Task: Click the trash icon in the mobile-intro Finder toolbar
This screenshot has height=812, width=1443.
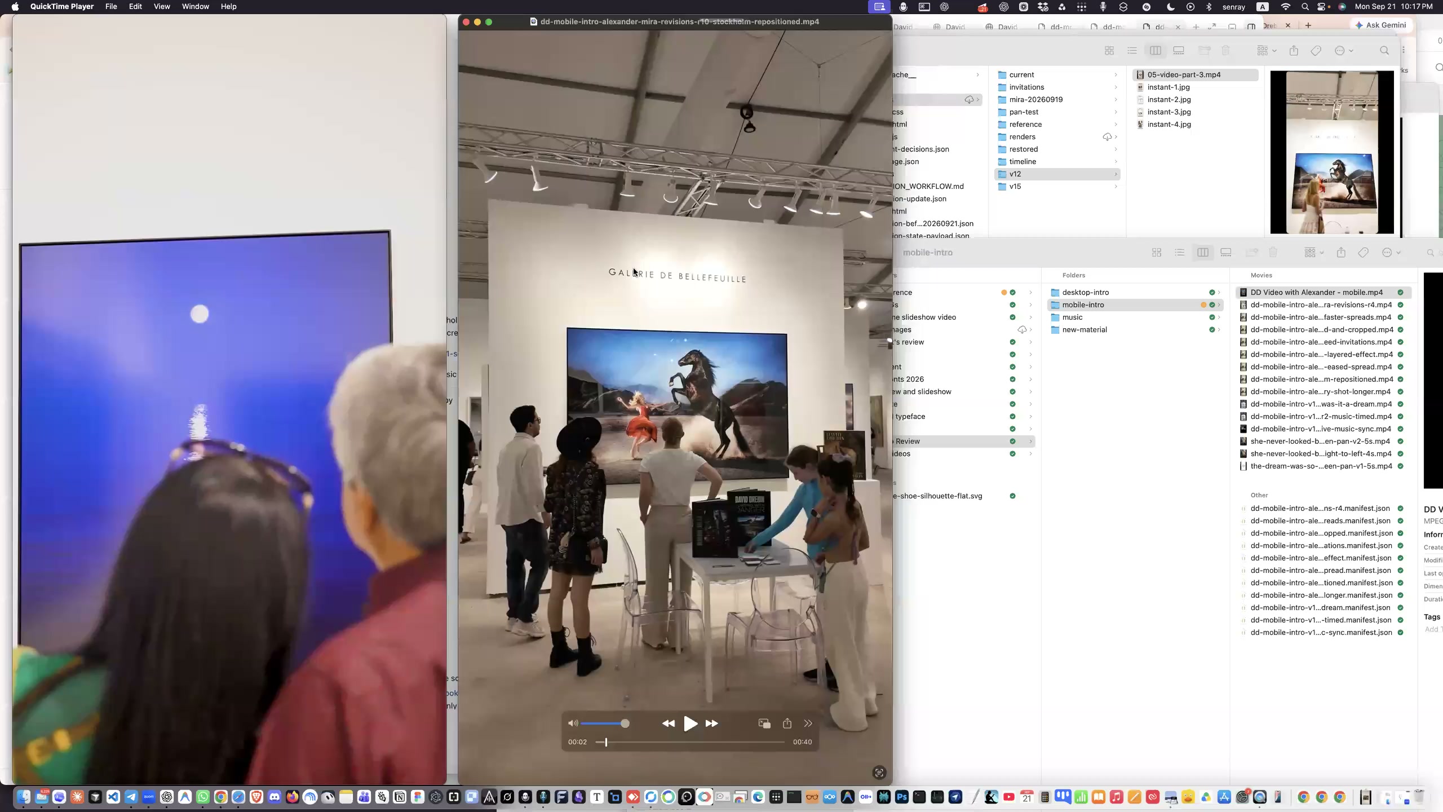Action: tap(1273, 253)
